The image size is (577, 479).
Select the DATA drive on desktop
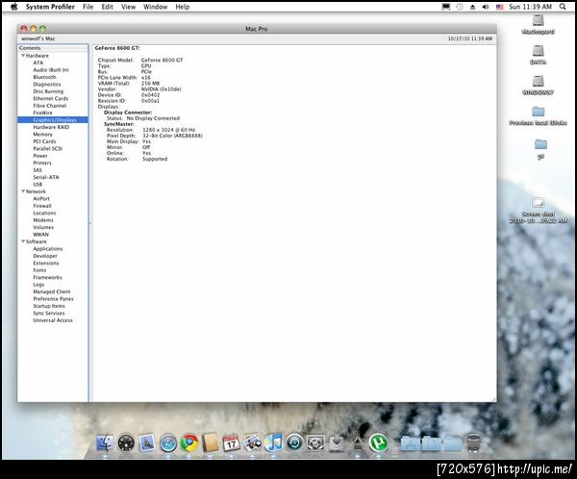(x=538, y=55)
